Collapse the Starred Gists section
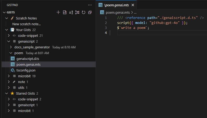207x118 pixels. [x=7, y=94]
